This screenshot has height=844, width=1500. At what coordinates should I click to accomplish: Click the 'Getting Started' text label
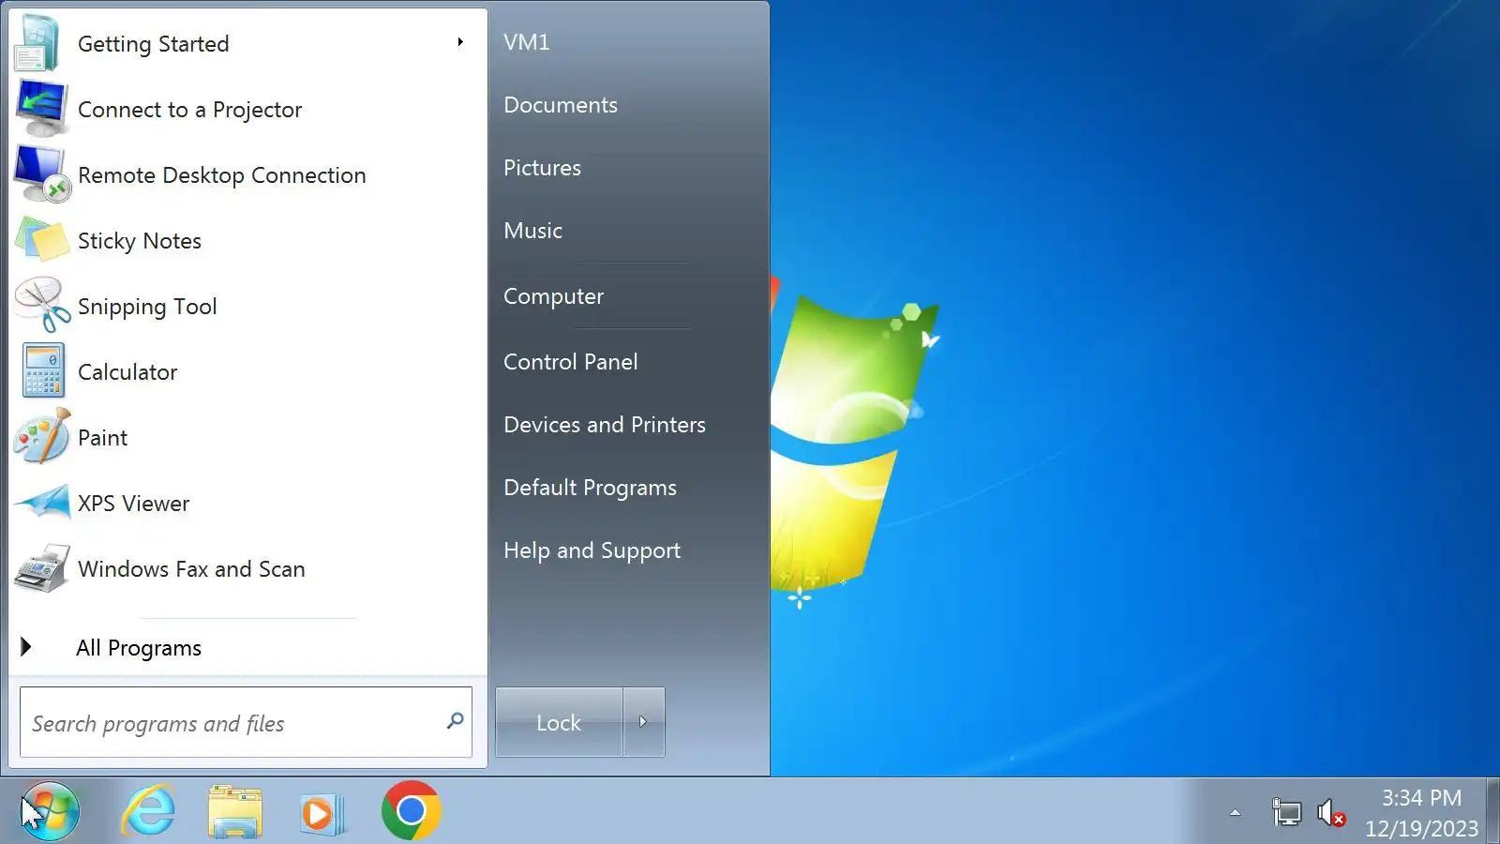153,44
